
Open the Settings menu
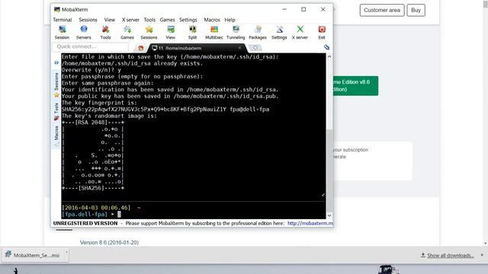[x=188, y=20]
